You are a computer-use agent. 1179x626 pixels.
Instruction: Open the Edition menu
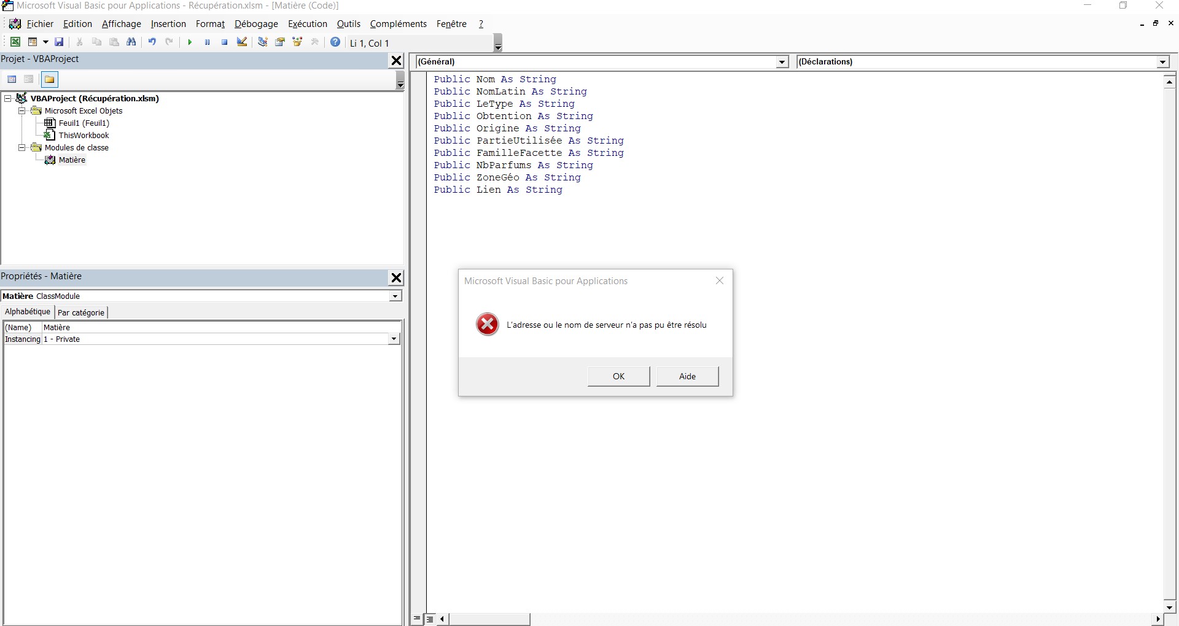(77, 24)
